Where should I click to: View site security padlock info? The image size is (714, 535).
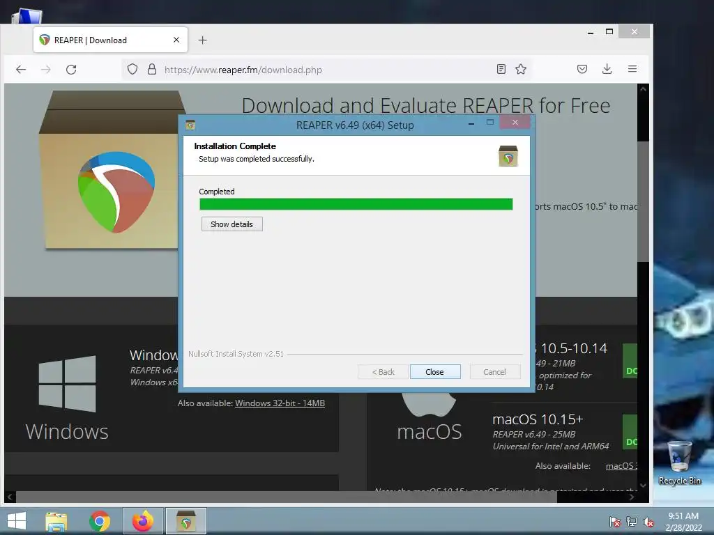[x=152, y=69]
